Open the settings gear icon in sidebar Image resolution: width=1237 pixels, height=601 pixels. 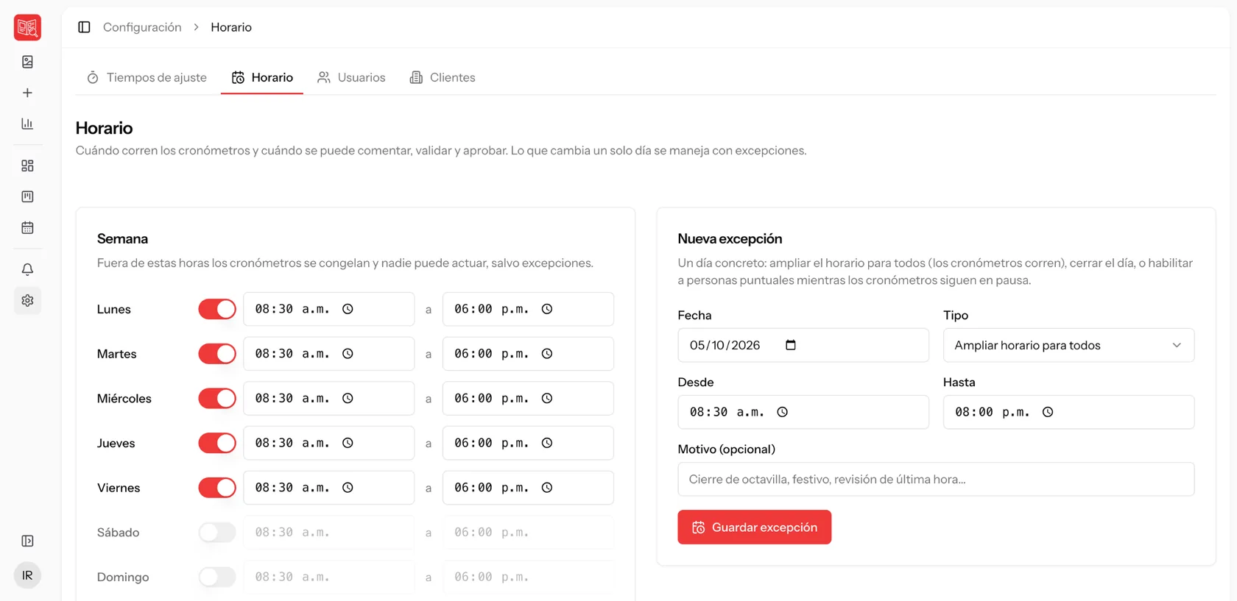click(27, 300)
